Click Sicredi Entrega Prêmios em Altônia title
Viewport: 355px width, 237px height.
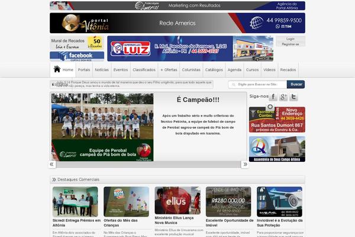tap(76, 223)
